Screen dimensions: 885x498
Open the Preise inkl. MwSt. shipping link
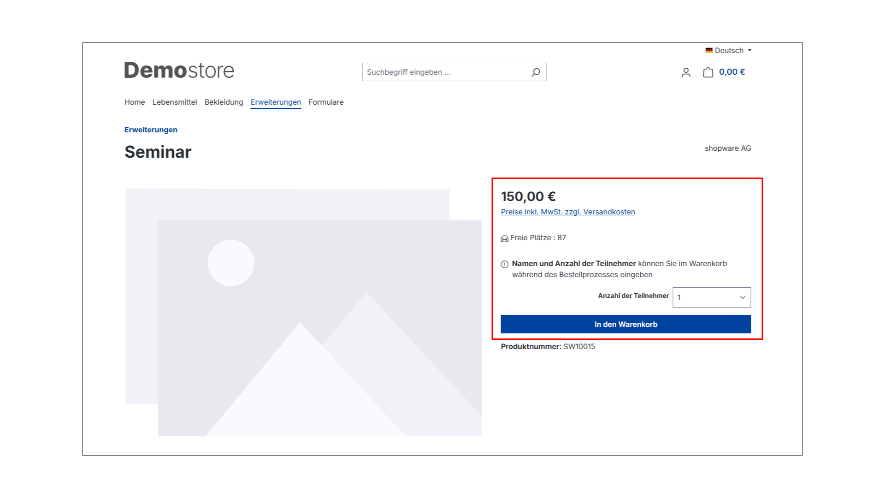point(568,212)
